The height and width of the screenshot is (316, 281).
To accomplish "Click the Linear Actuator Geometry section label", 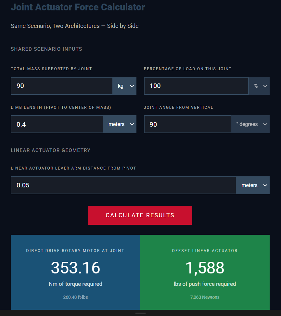I will [x=51, y=150].
